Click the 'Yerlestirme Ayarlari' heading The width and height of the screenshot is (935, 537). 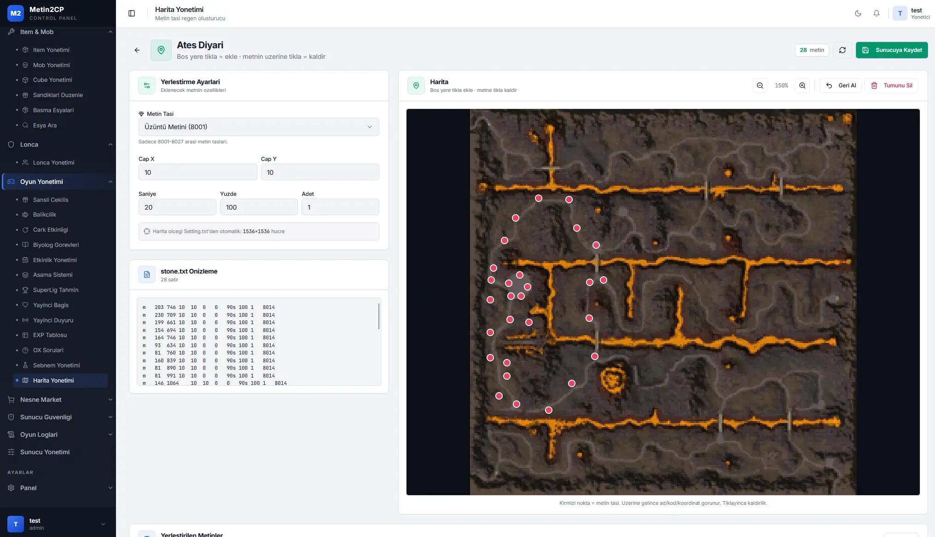(x=190, y=82)
